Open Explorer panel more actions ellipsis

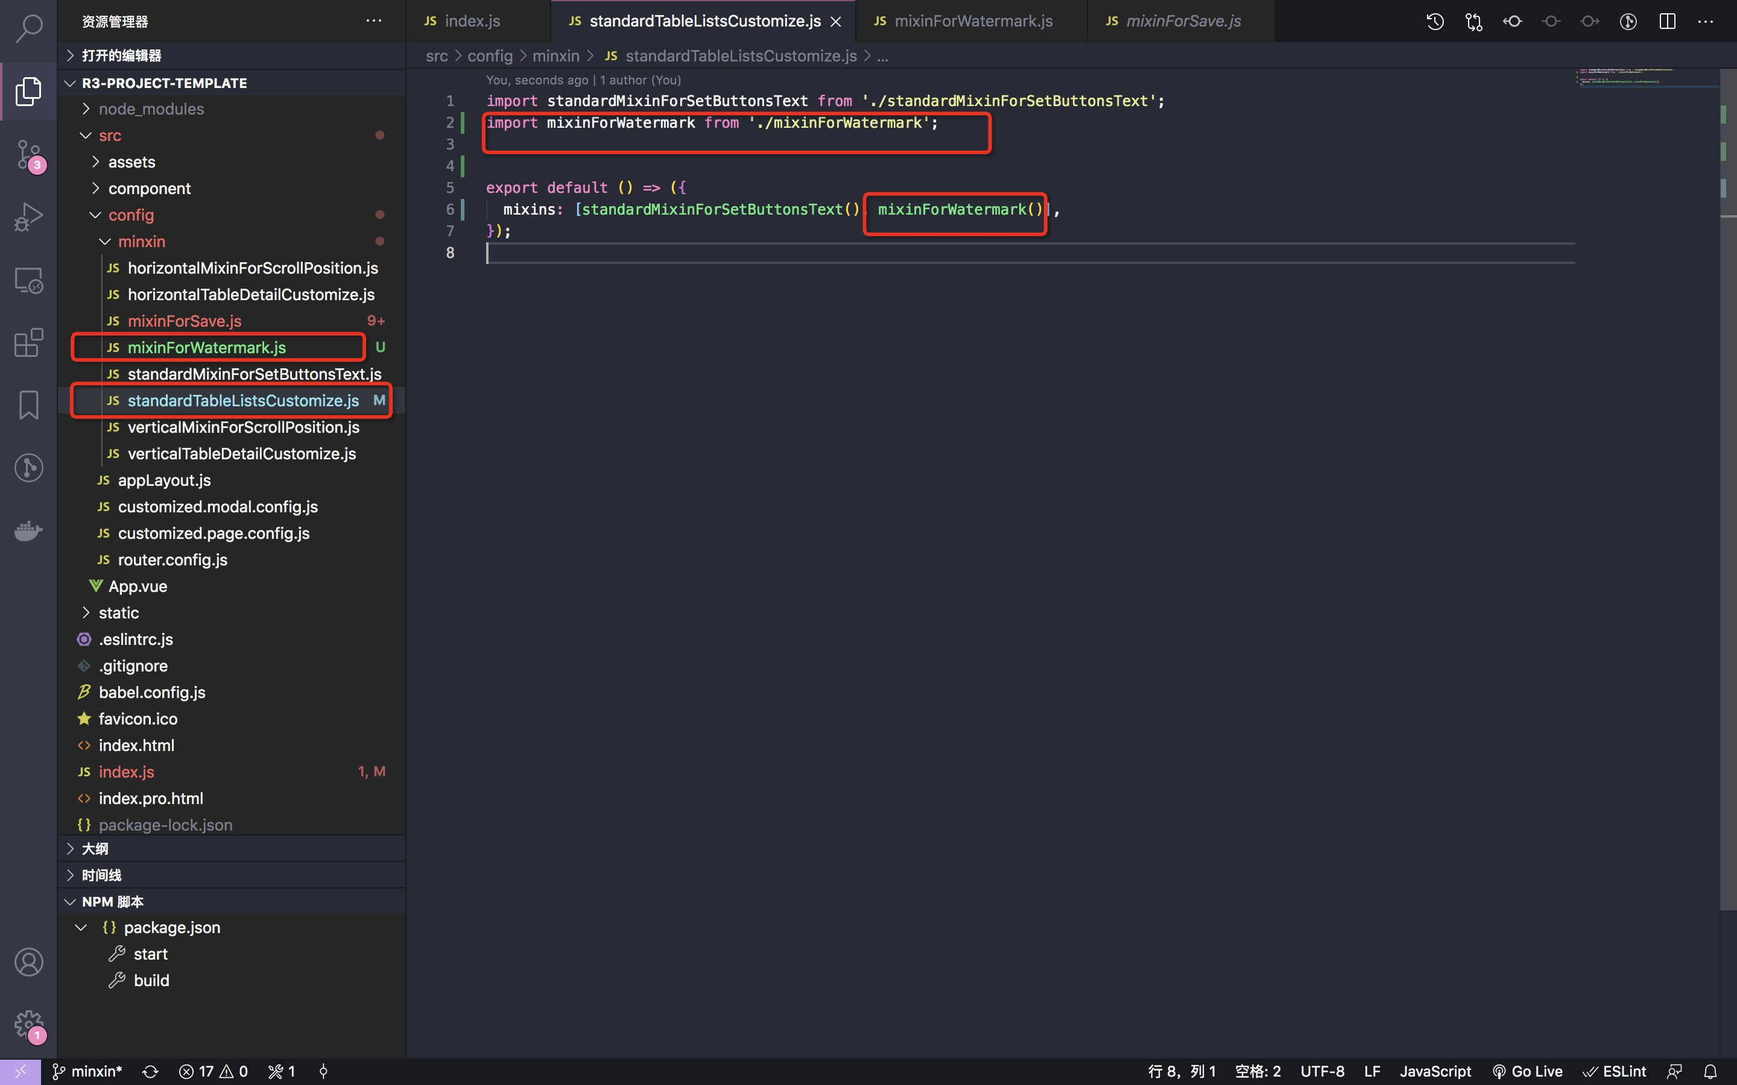[x=374, y=21]
